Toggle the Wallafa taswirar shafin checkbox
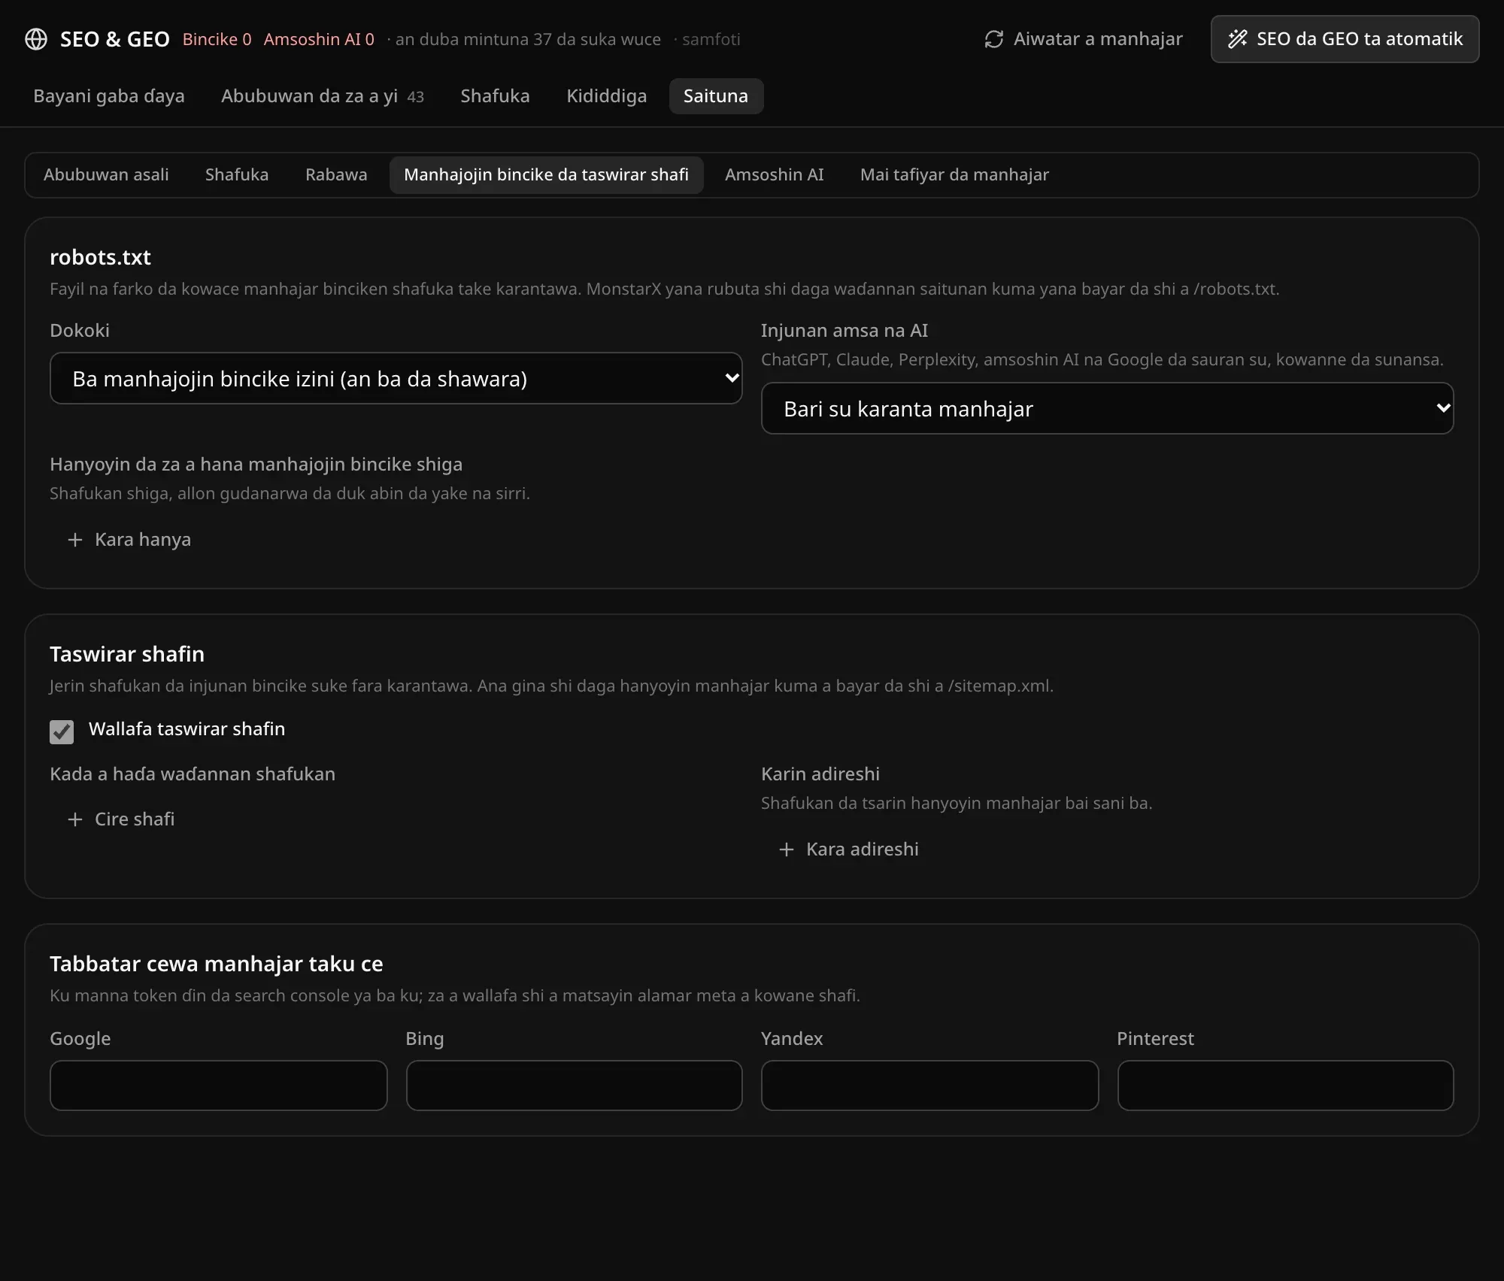Screen dimensions: 1504x1281 click(62, 731)
